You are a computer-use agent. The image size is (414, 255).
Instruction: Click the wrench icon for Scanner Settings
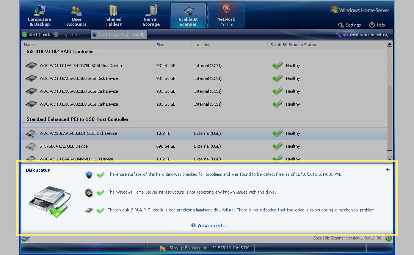pyautogui.click(x=338, y=34)
